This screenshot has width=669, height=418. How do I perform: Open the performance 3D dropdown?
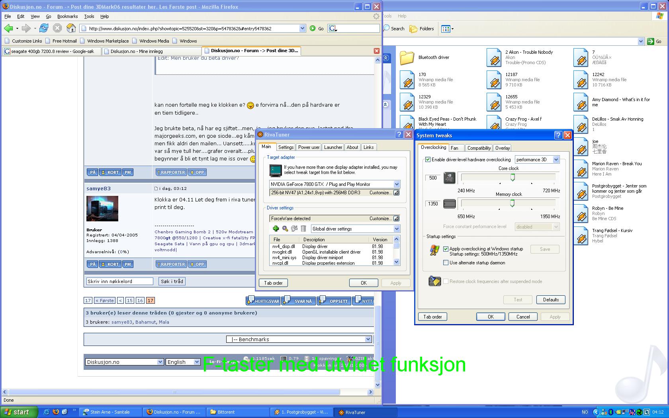(x=556, y=160)
